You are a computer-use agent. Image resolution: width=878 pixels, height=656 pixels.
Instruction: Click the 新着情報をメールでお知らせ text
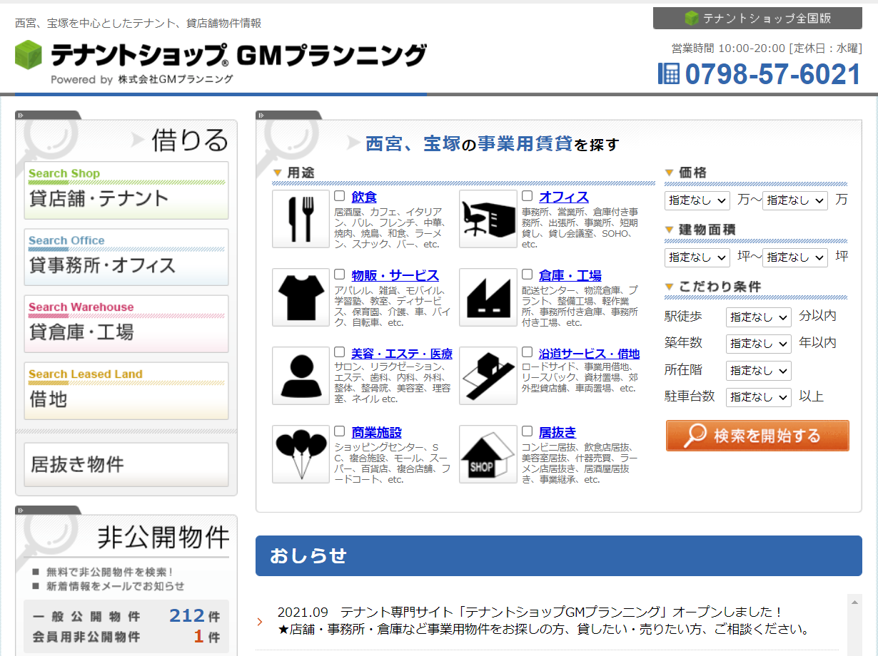tap(116, 586)
